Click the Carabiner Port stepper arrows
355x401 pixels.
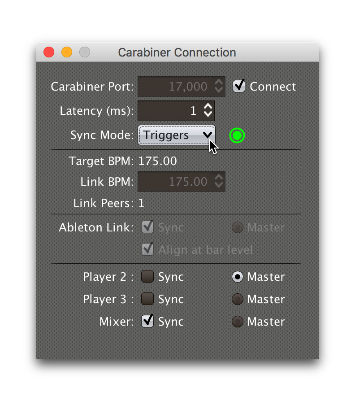tap(218, 86)
